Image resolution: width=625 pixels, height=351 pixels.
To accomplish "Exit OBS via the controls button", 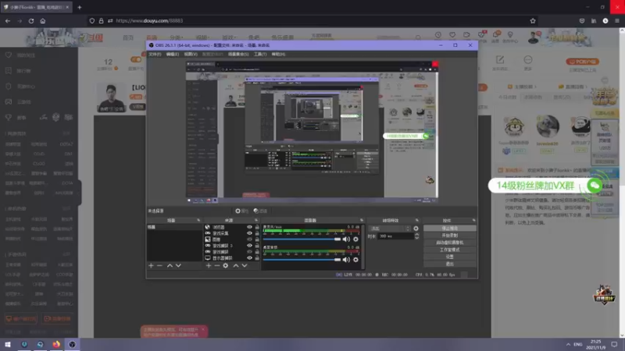I will coord(450,264).
